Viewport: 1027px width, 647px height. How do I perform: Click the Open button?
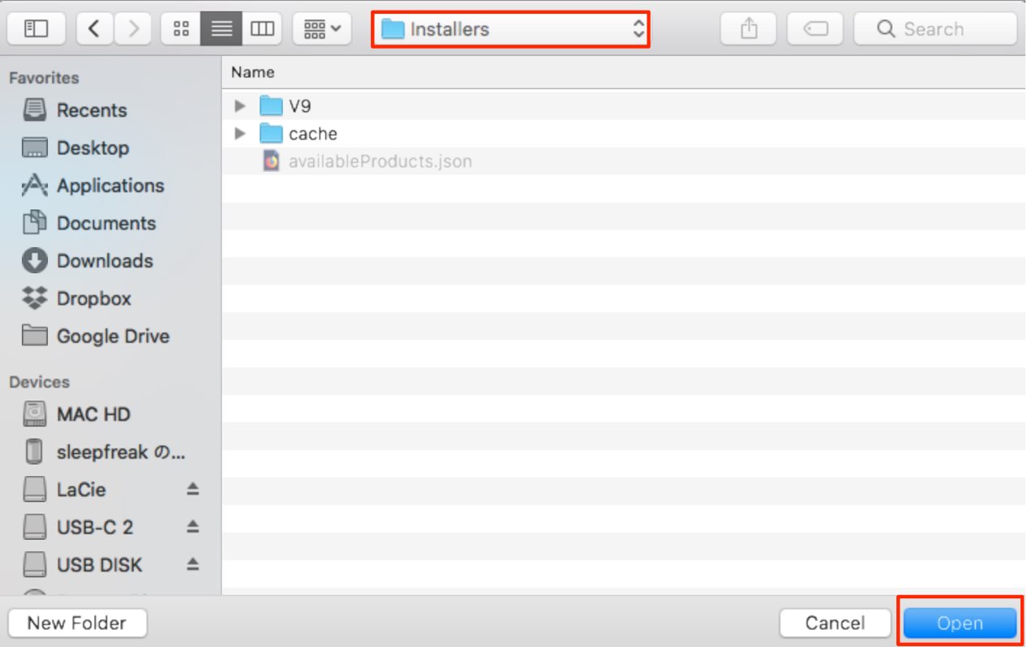[x=960, y=623]
